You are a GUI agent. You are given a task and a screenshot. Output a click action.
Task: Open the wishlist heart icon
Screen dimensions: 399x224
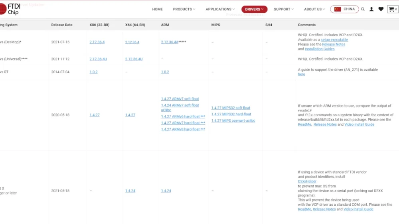point(381,9)
